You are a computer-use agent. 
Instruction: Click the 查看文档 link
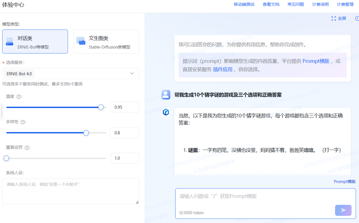271,4
